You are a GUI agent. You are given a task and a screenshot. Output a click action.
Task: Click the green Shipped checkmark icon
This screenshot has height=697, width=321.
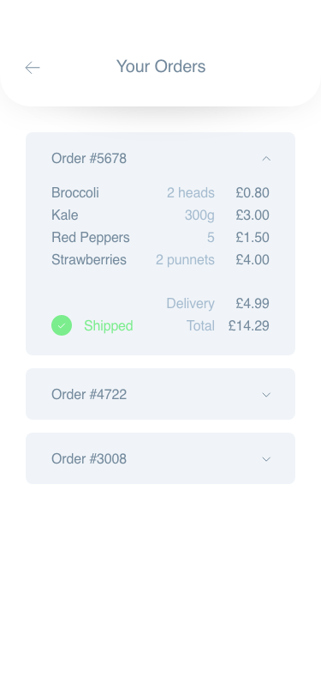click(62, 325)
